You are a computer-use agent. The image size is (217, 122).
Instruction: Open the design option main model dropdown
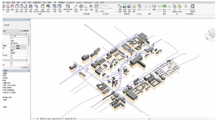coord(108,11)
